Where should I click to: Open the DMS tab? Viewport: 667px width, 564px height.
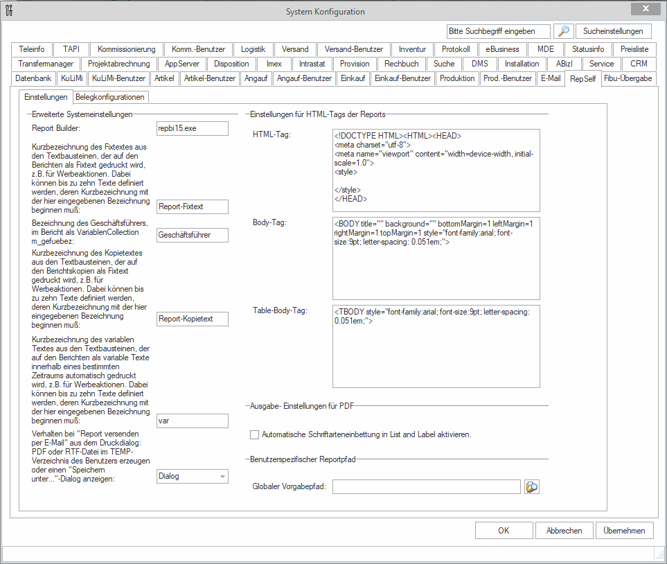[x=480, y=64]
